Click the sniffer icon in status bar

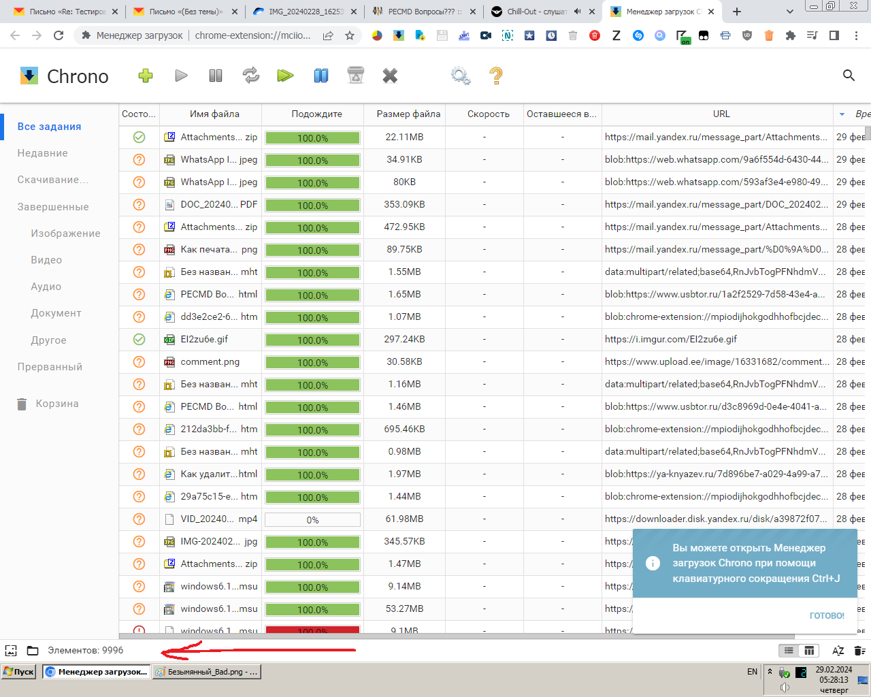point(11,651)
